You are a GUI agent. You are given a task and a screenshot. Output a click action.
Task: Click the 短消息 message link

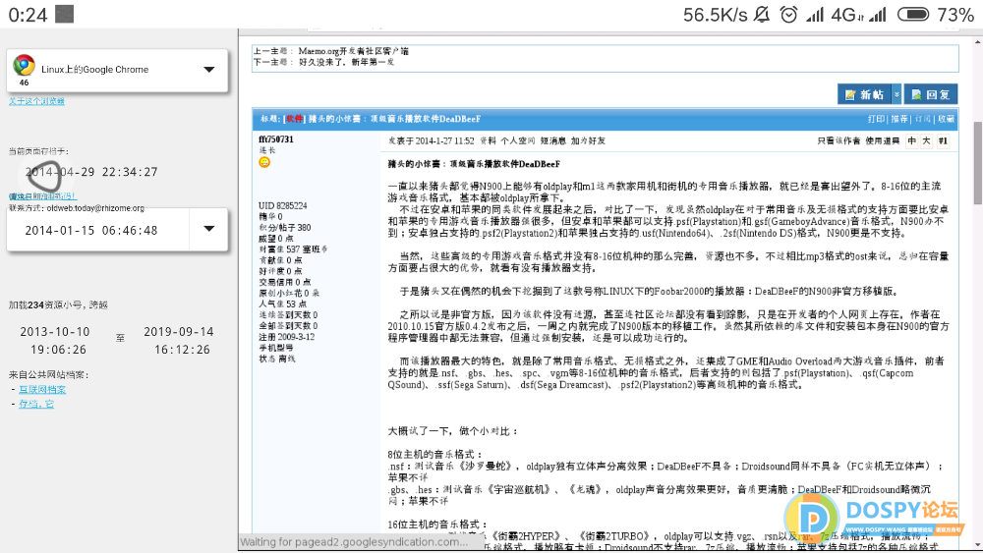[552, 140]
